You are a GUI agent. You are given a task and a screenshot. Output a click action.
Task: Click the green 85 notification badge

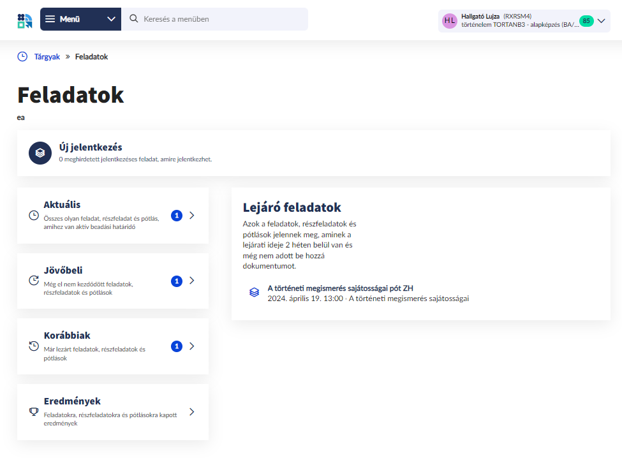(586, 21)
